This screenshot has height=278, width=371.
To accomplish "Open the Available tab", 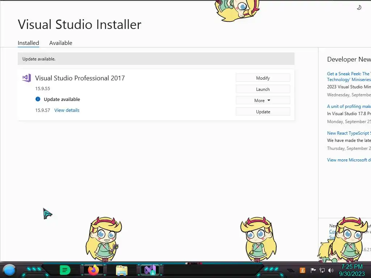I will [61, 43].
